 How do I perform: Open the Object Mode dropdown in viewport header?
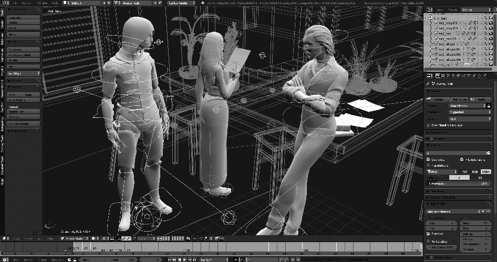click(x=75, y=238)
